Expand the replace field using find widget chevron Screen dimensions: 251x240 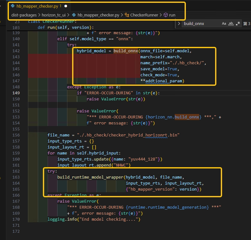[x=179, y=24]
